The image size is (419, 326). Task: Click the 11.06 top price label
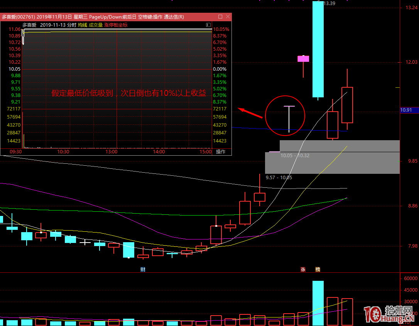[x=14, y=29]
